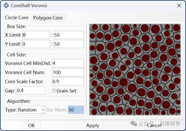Click the Apply button
Screen dimensions: 186x131
[93, 126]
